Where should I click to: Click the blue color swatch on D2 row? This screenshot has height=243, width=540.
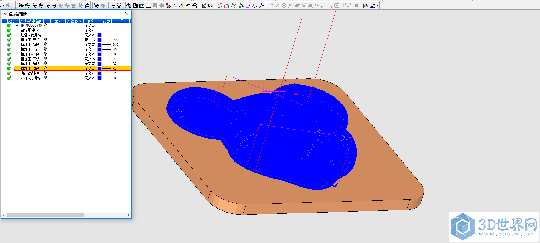[x=99, y=59]
